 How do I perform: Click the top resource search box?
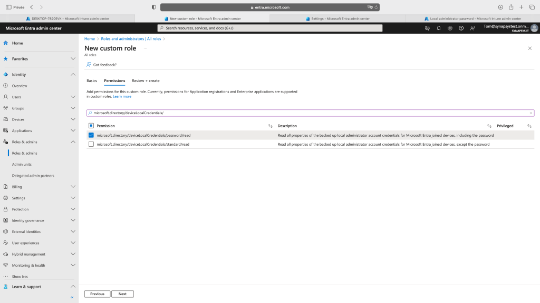270,28
